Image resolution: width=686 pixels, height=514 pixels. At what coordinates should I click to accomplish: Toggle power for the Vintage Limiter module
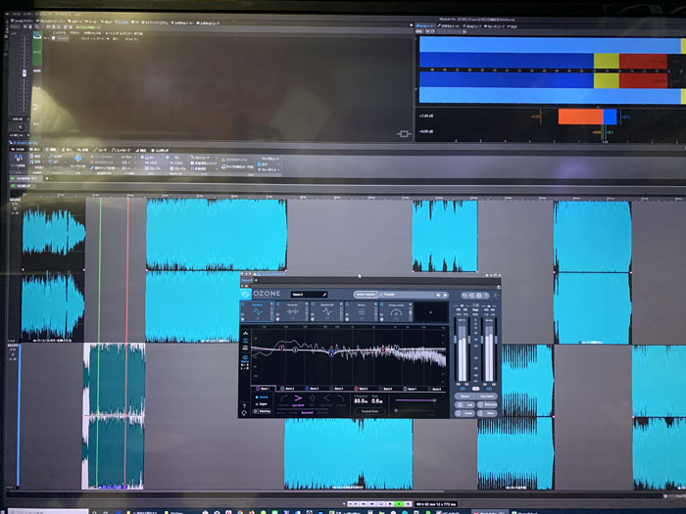382,304
